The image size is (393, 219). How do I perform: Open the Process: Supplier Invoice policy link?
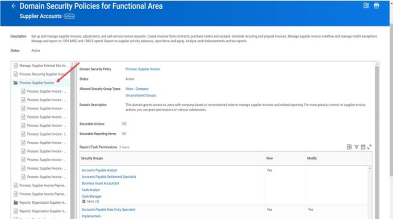(142, 69)
